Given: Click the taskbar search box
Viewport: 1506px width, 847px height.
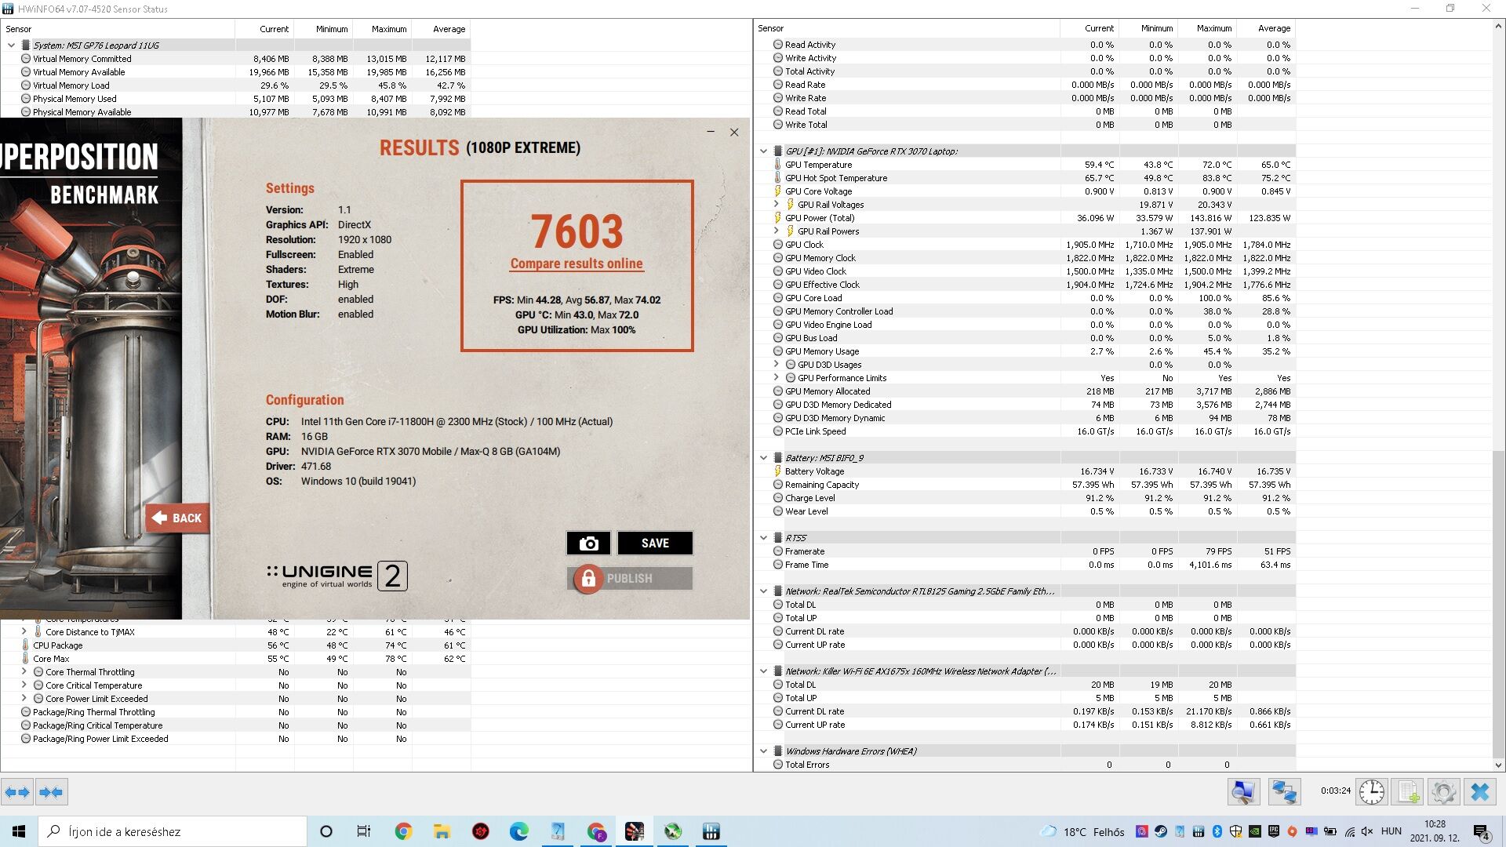Looking at the screenshot, I should tap(173, 831).
